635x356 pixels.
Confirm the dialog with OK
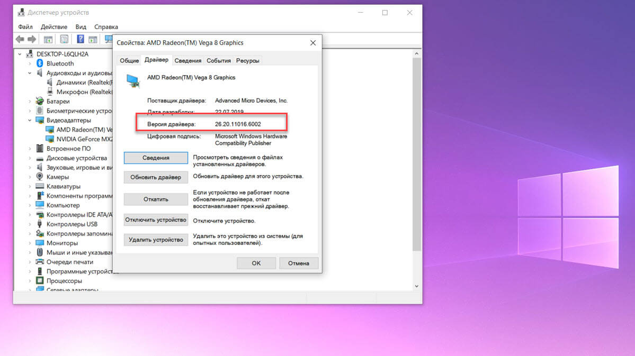[256, 263]
